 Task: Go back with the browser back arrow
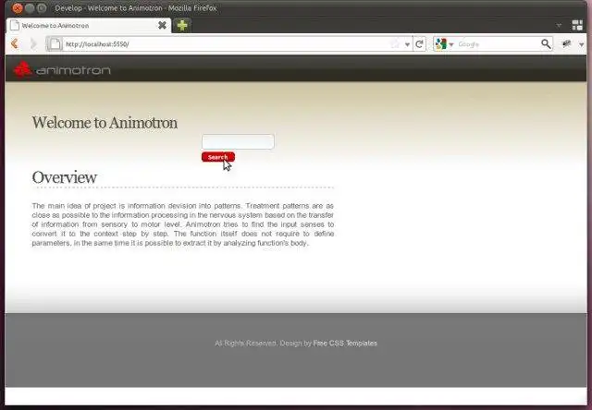point(15,44)
